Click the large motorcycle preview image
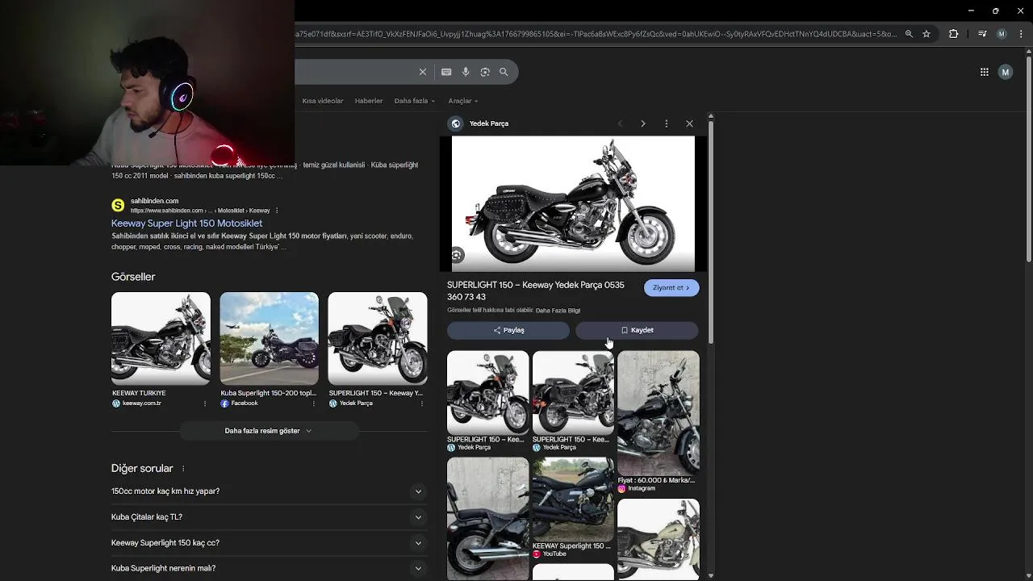Screen dimensions: 1033x581 pos(573,203)
